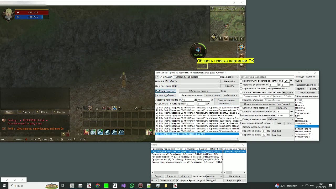Use the F6 skill icon in the hotbar
Image resolution: width=336 pixels, height=189 pixels.
121,132
